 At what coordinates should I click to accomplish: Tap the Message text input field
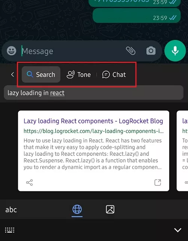[72, 51]
